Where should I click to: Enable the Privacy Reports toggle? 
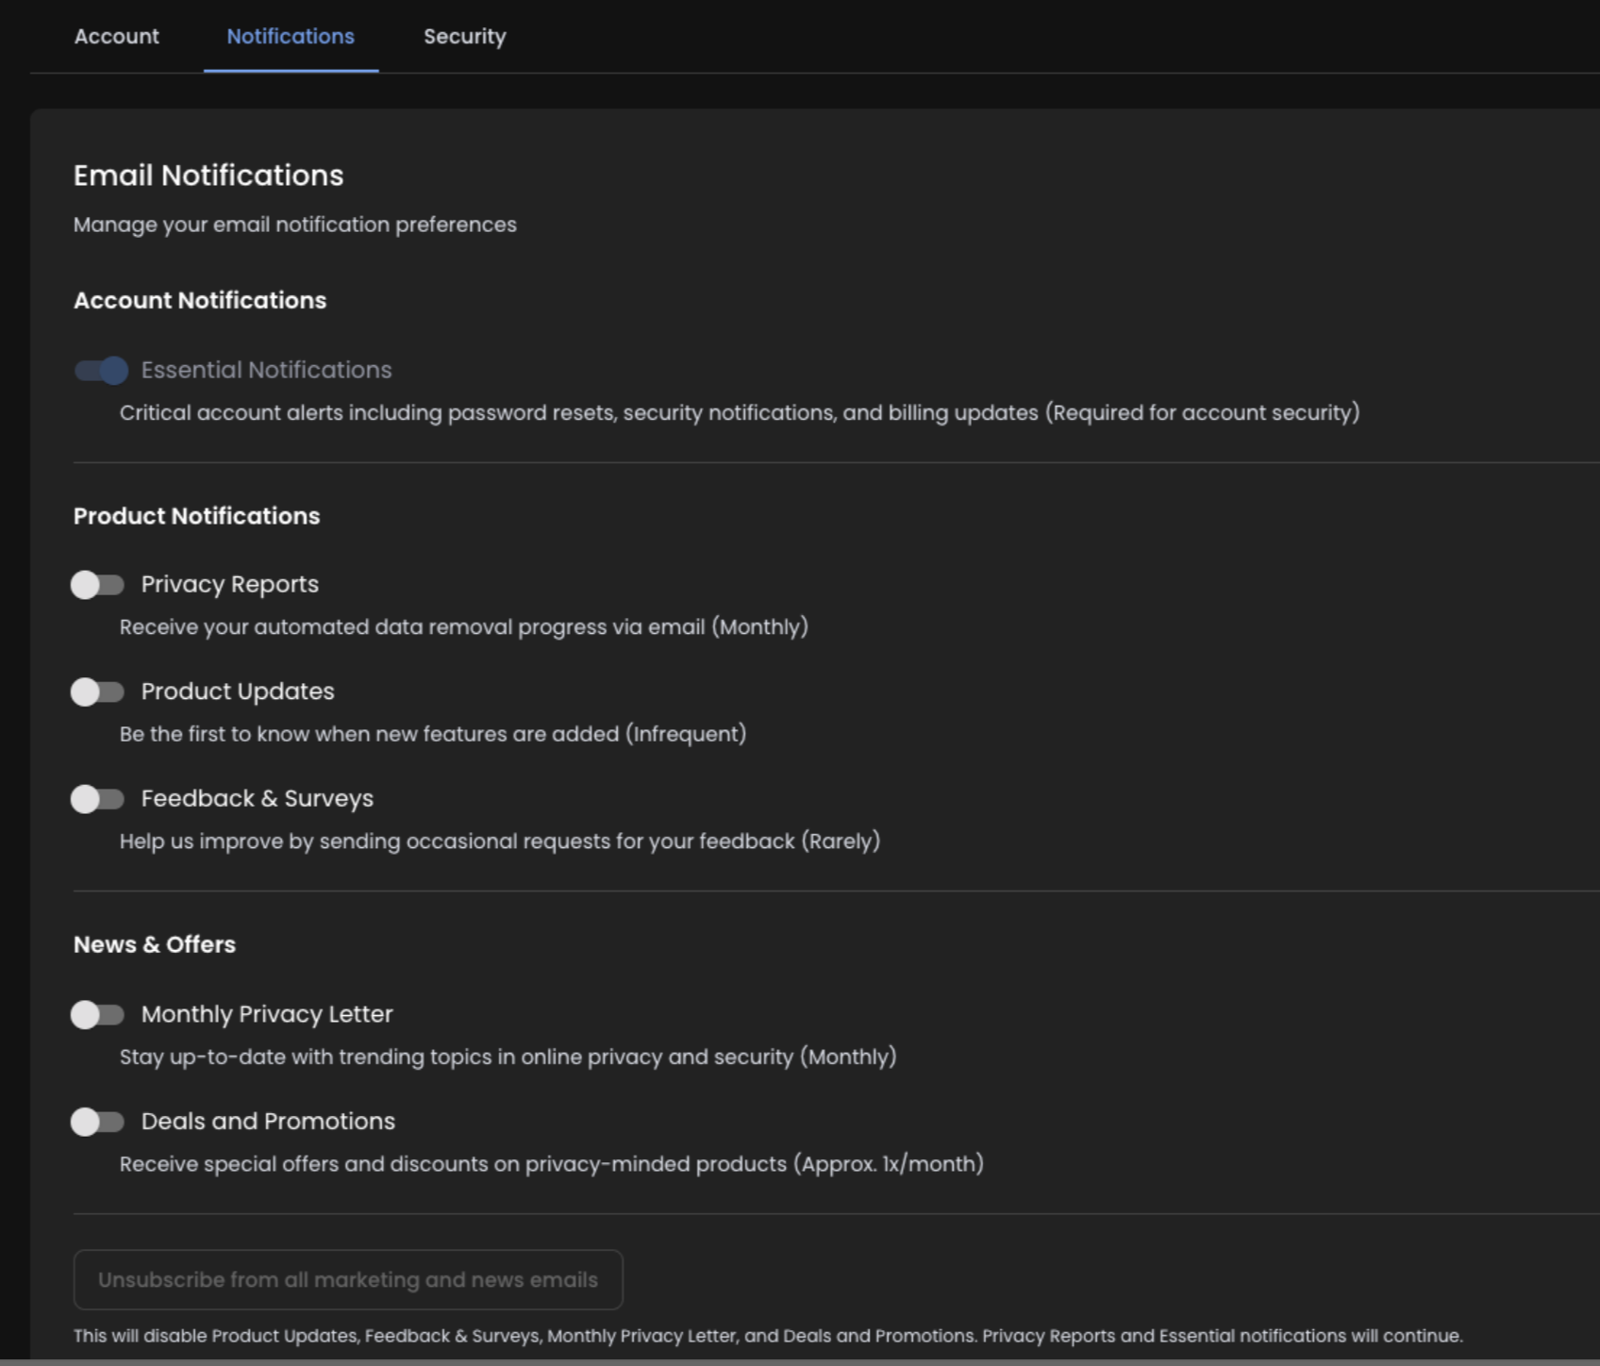tap(98, 585)
